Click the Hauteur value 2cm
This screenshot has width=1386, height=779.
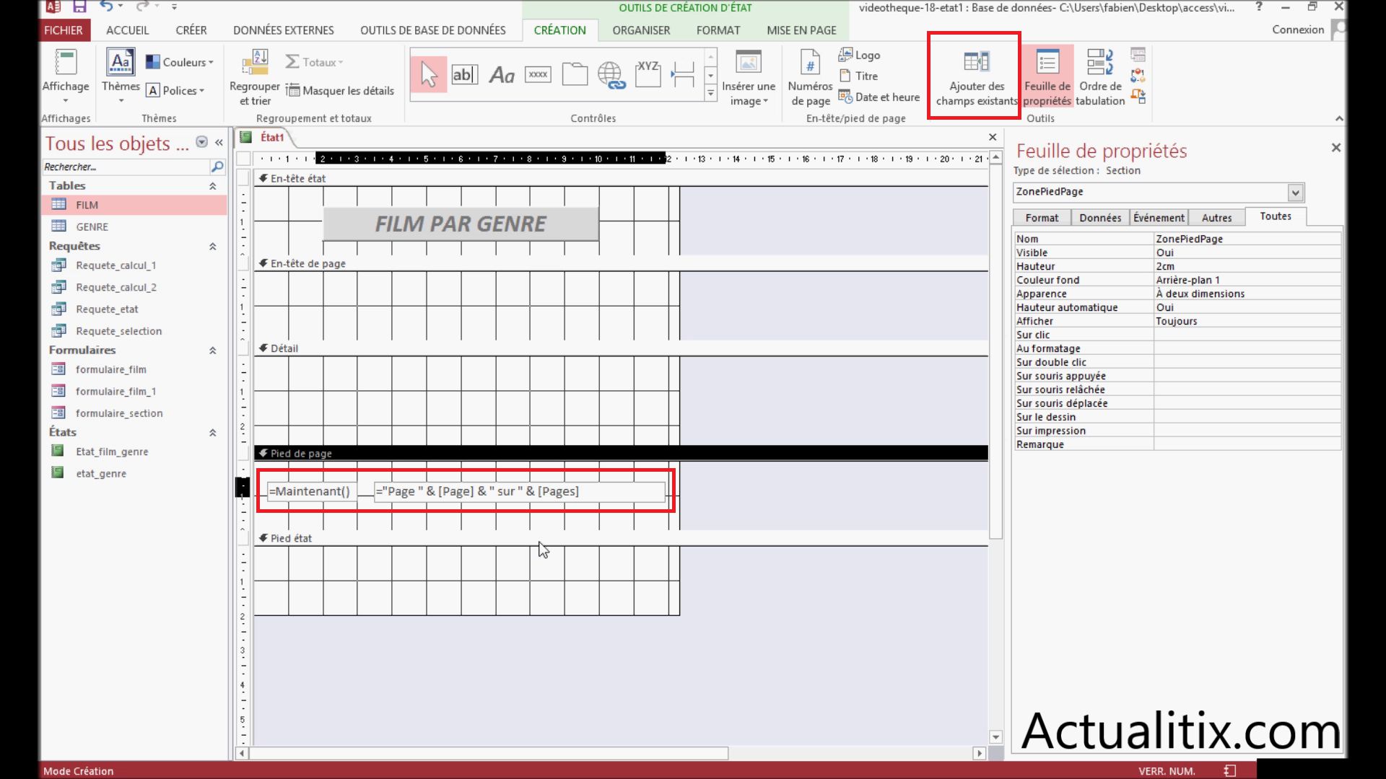1247,266
